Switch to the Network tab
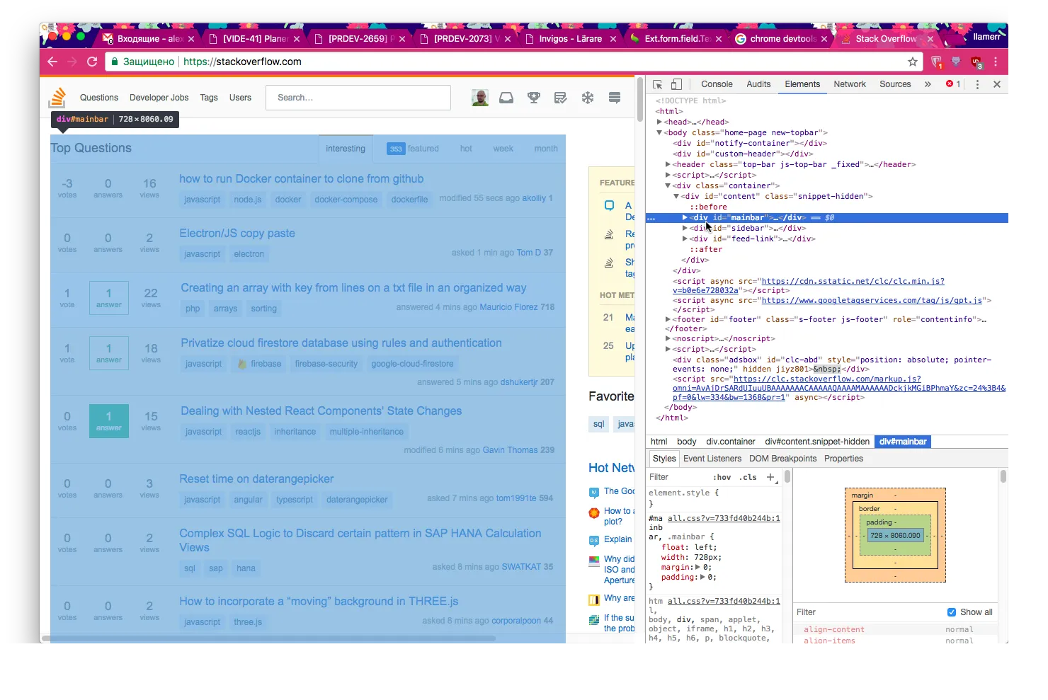This screenshot has height=700, width=1048. point(850,84)
